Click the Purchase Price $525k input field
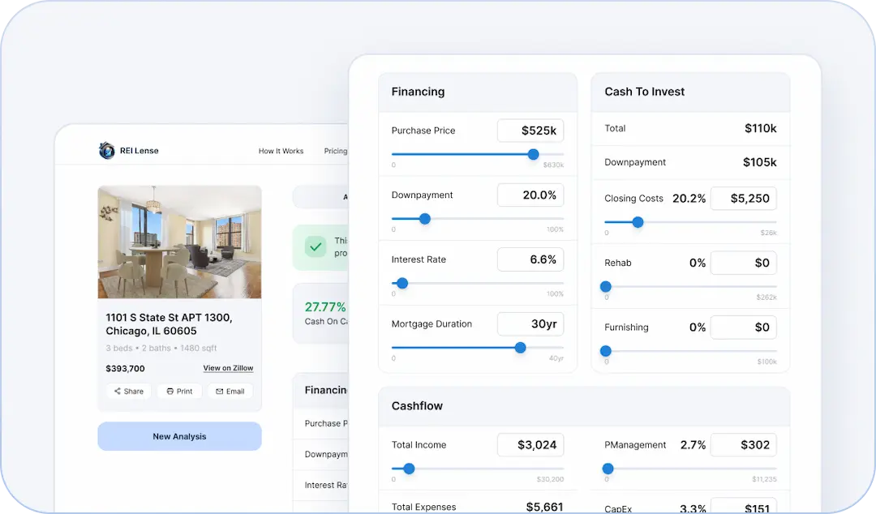The height and width of the screenshot is (514, 876). click(x=530, y=131)
